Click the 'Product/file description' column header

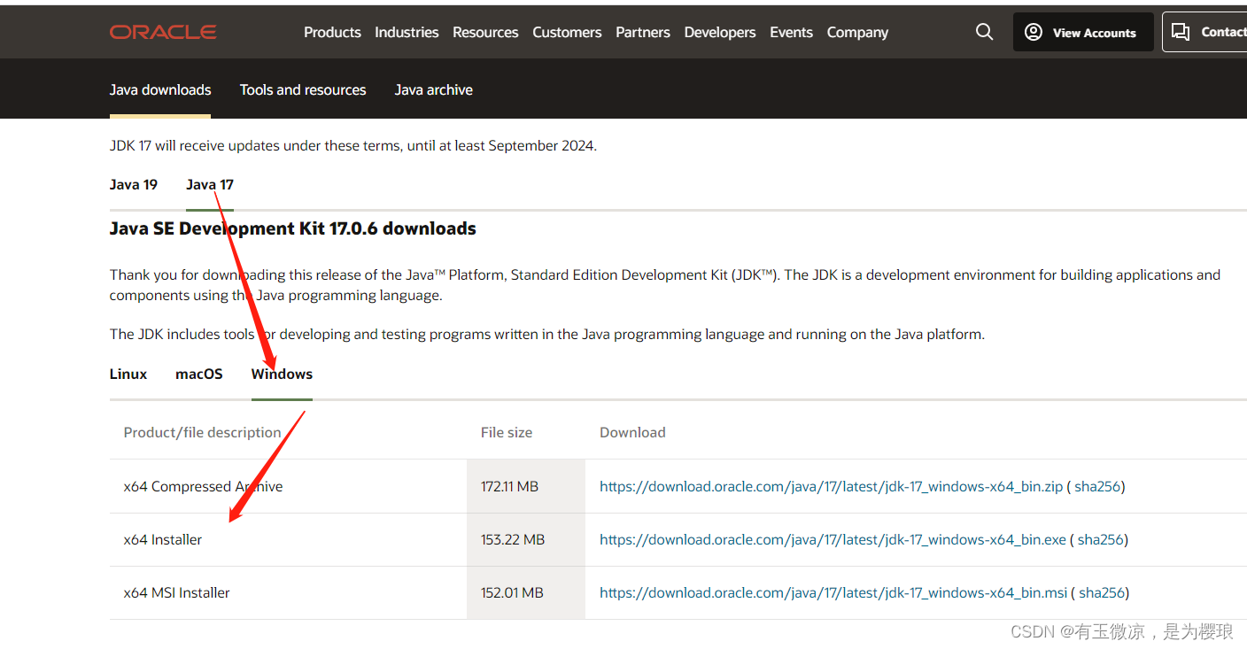pos(202,432)
